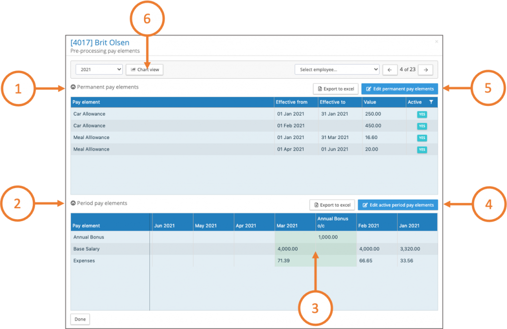Image resolution: width=507 pixels, height=329 pixels.
Task: Open the year 2021 dropdown
Action: tap(99, 70)
